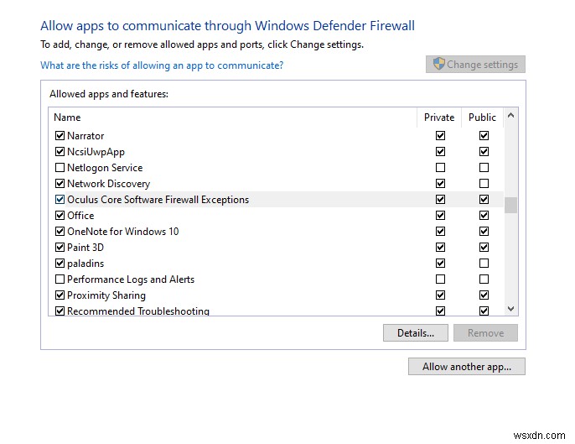
Task: Click the scrollbar up arrow
Action: tap(510, 116)
